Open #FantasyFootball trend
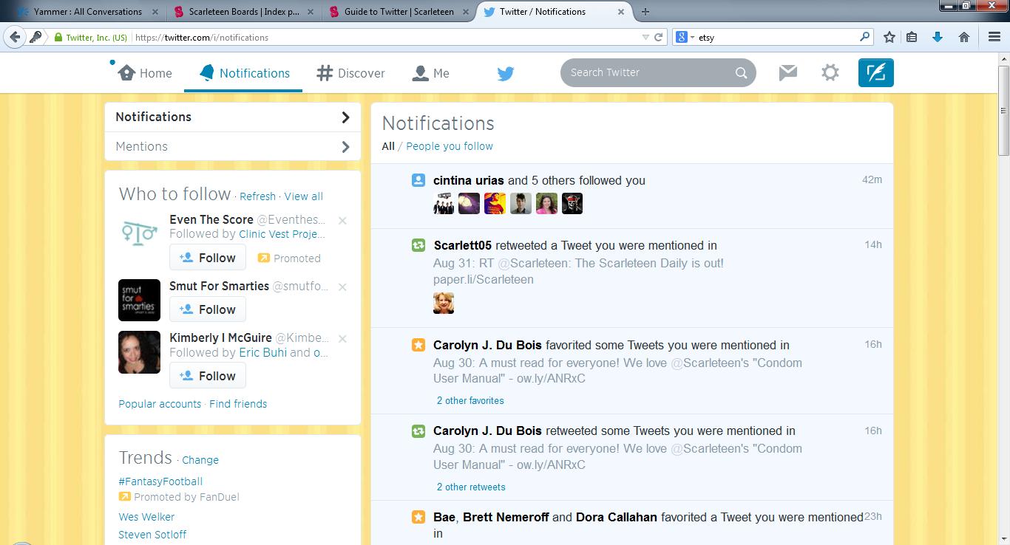Screen dimensions: 1010x545 pyautogui.click(x=160, y=481)
